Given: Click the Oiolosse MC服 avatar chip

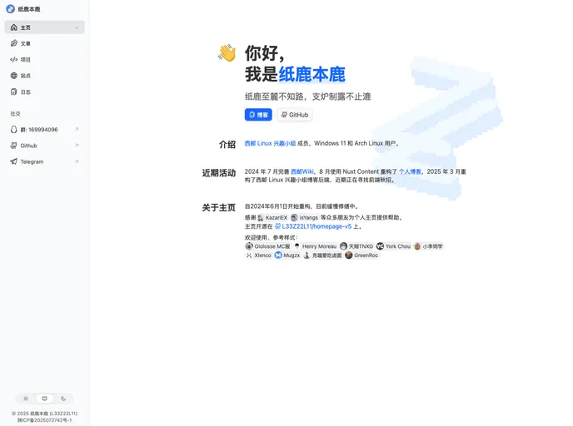Looking at the screenshot, I should click(x=268, y=246).
